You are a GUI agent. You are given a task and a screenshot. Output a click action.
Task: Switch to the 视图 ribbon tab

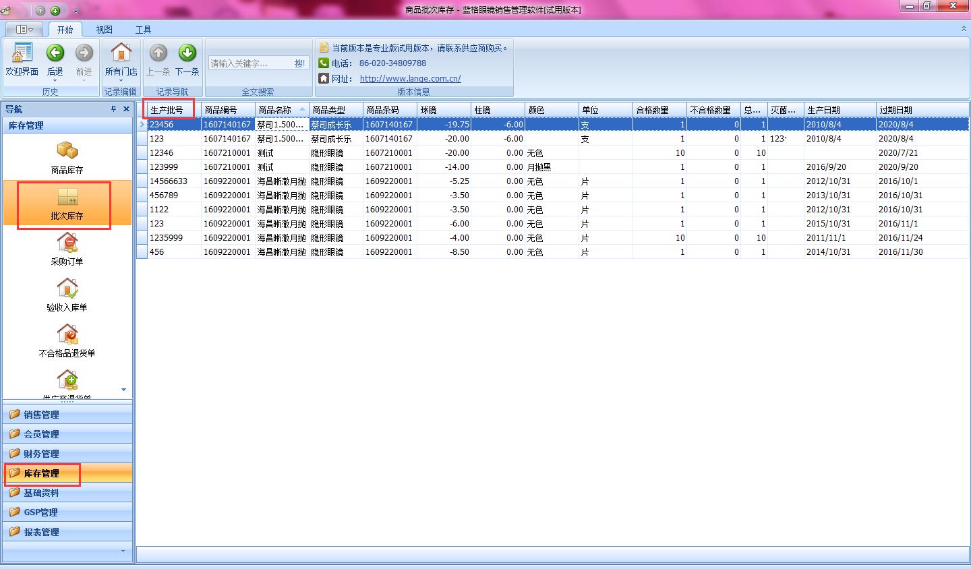click(x=104, y=30)
